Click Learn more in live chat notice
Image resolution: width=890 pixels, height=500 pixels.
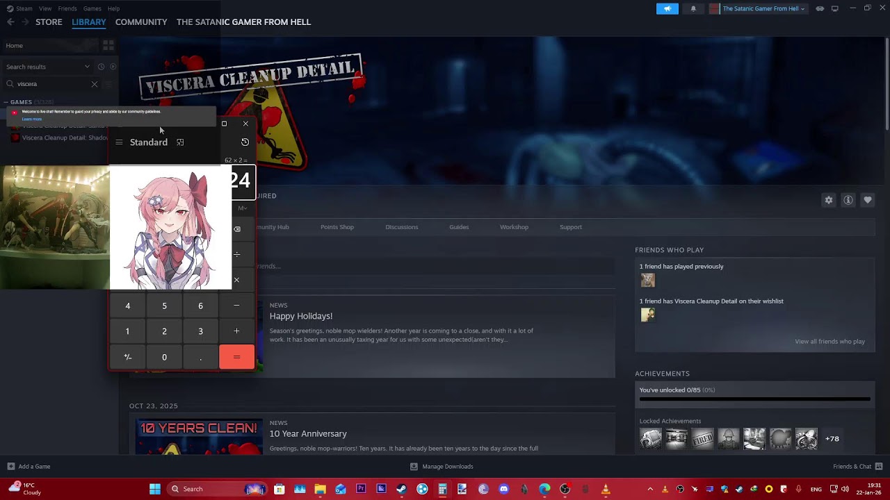click(x=31, y=119)
